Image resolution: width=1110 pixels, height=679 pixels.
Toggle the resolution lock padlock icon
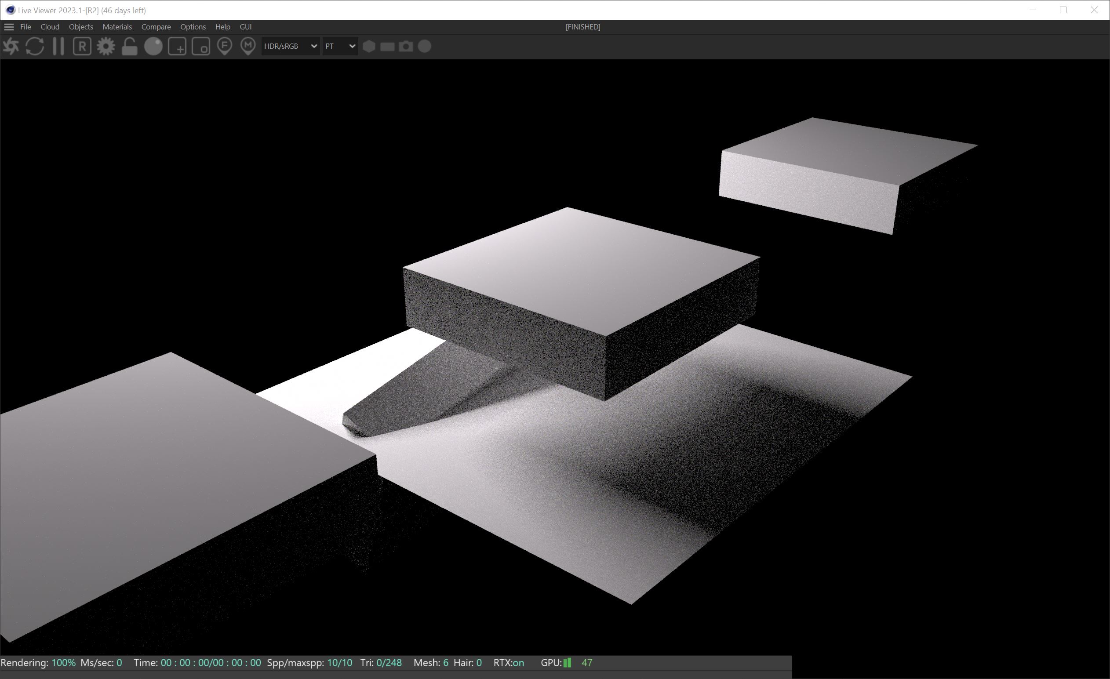[129, 47]
